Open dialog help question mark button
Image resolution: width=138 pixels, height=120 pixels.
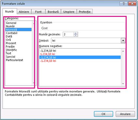pyautogui.click(x=124, y=4)
